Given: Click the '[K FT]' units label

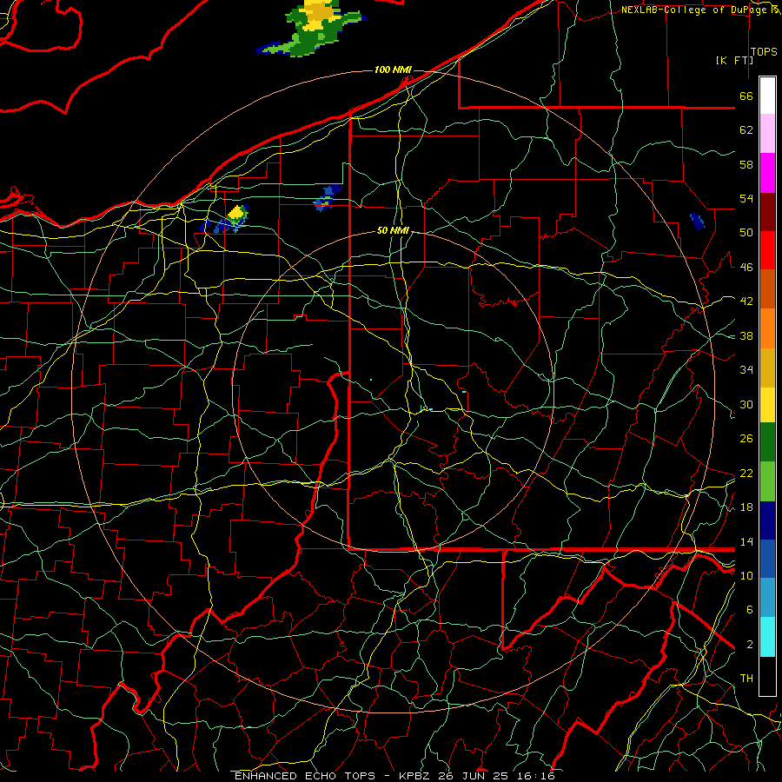Looking at the screenshot, I should click(x=734, y=60).
